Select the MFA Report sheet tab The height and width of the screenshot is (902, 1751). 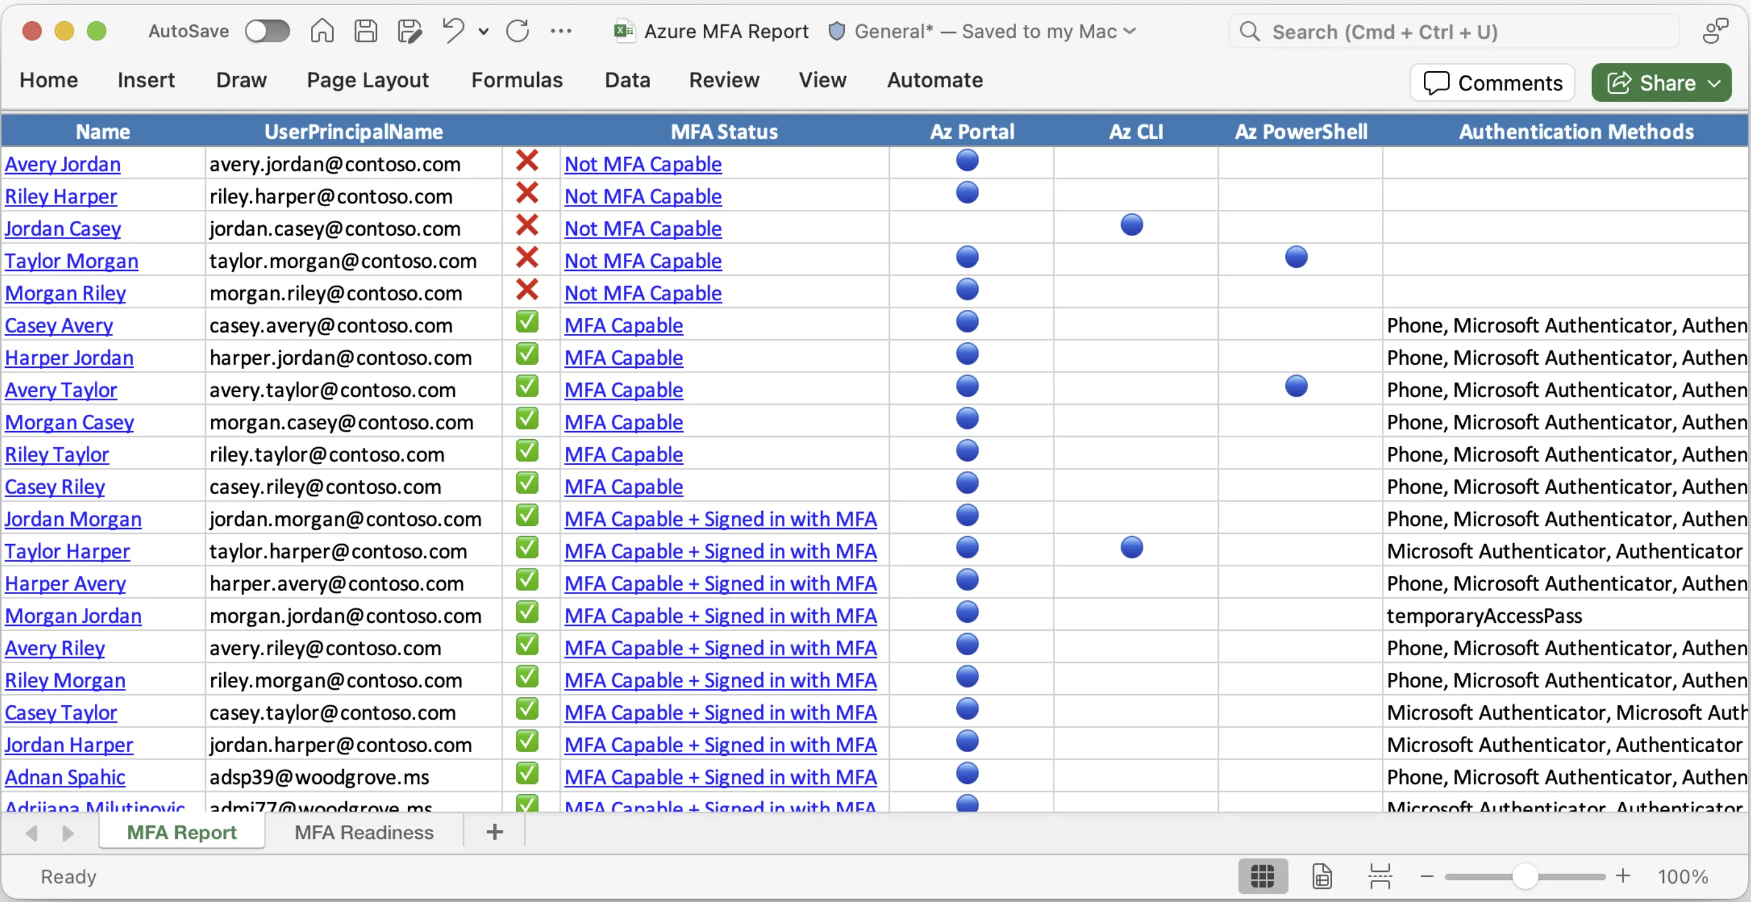pos(182,832)
